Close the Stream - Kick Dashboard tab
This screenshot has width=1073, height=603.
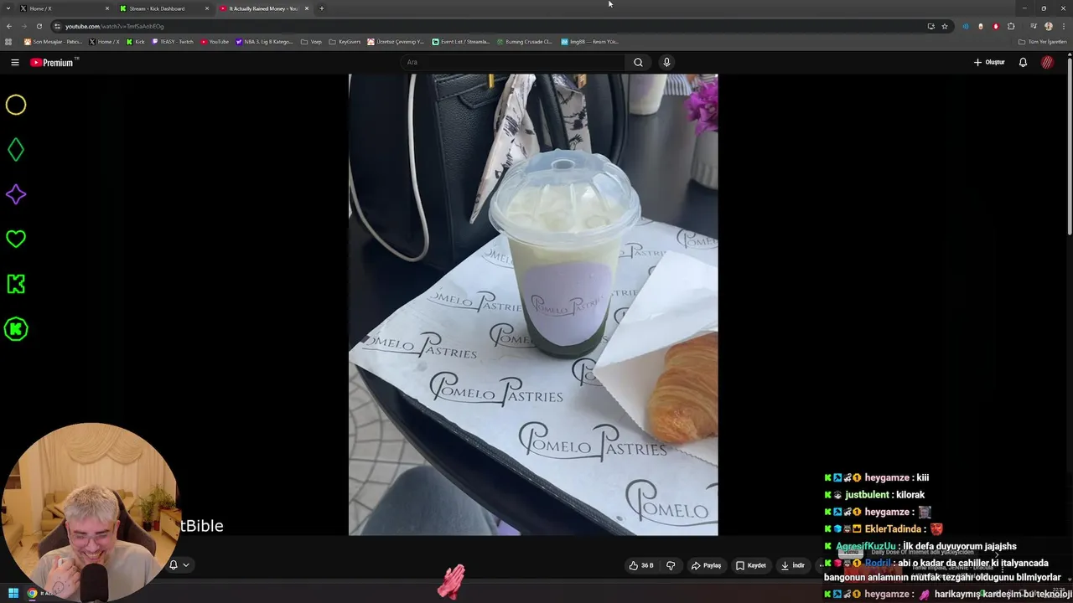coord(207,8)
